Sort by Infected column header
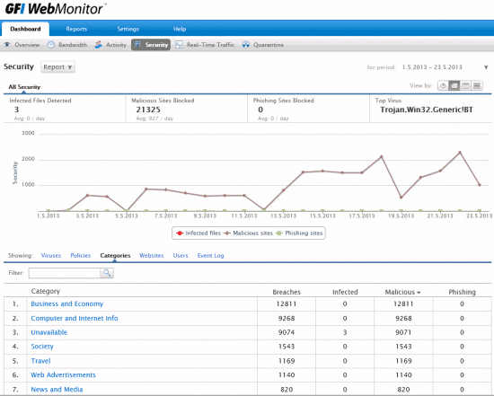Image resolution: width=494 pixels, height=396 pixels. [x=345, y=292]
